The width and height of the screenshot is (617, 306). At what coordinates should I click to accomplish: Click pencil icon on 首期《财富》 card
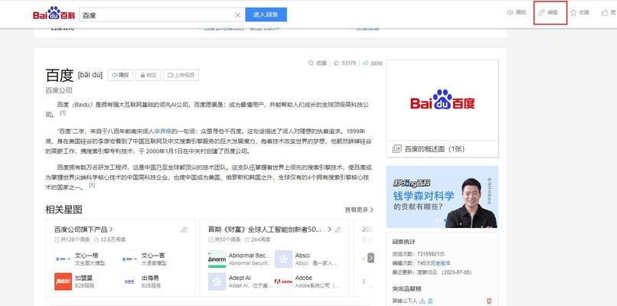coord(338,229)
